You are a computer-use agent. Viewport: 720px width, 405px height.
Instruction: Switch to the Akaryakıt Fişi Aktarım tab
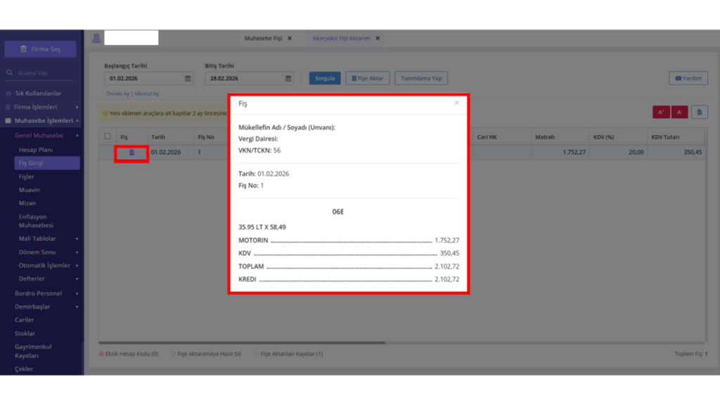coord(341,38)
